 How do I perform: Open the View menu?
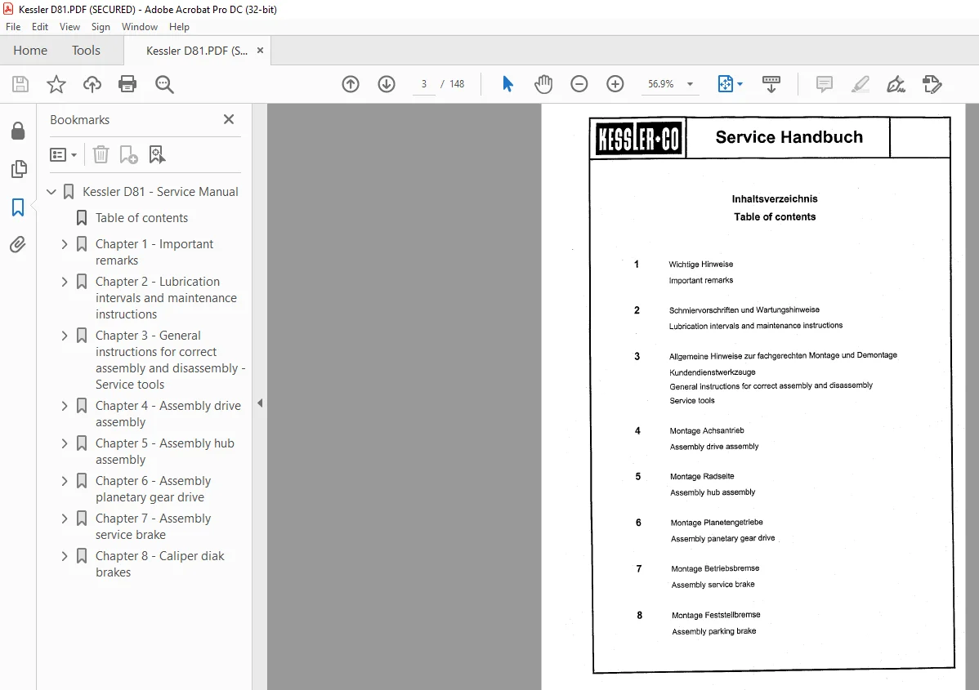70,27
